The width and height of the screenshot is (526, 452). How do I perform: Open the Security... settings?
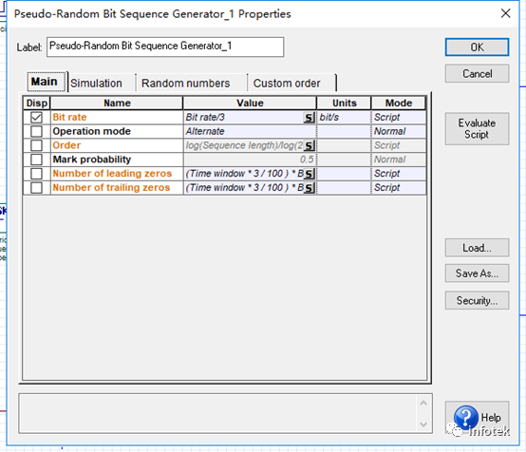coord(477,300)
